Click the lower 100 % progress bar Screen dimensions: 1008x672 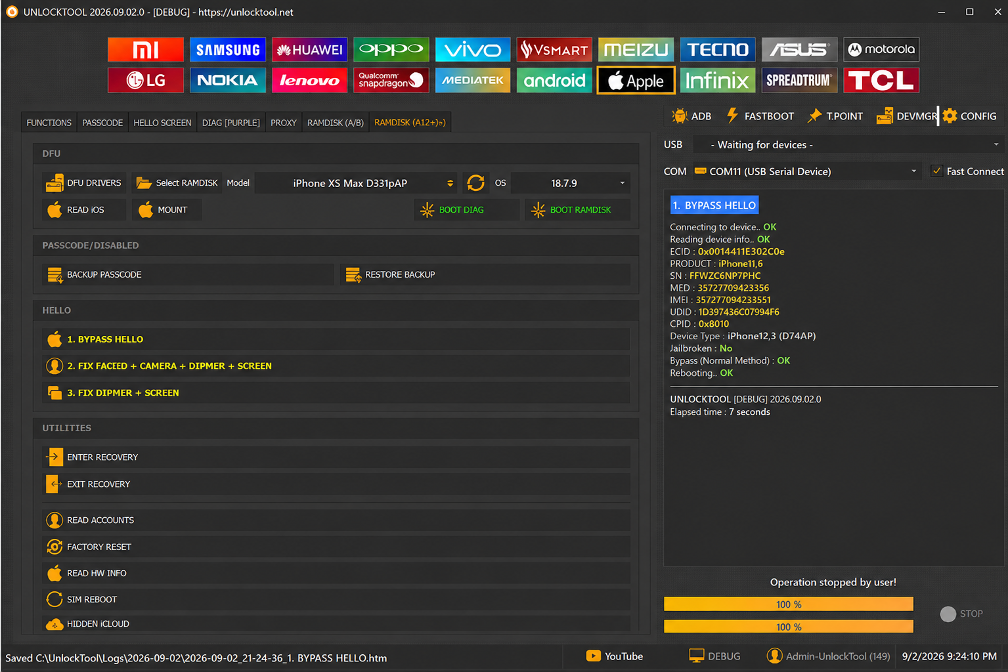789,627
